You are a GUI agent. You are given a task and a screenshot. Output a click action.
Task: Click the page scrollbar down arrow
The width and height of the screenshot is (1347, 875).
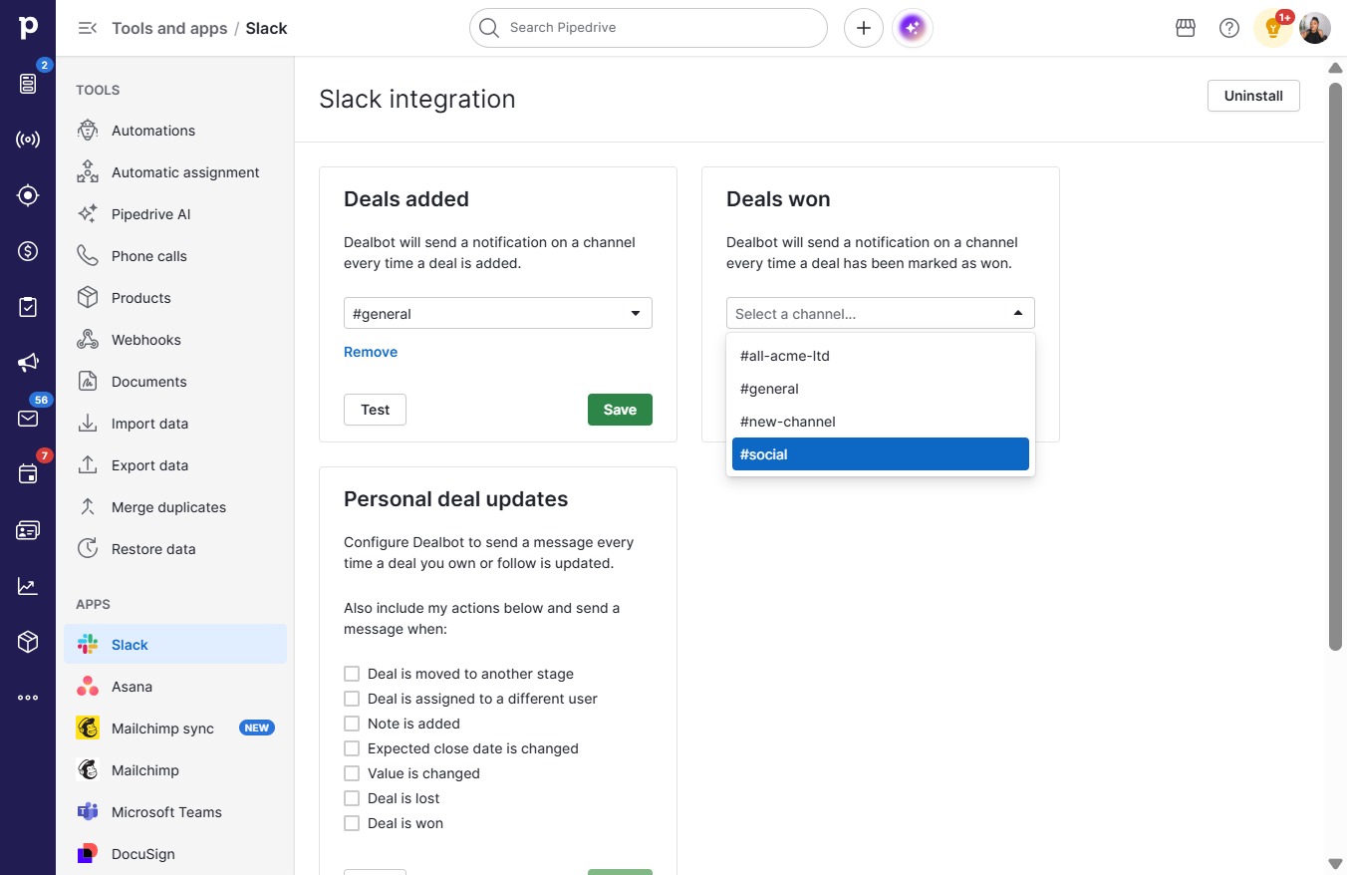tap(1335, 863)
